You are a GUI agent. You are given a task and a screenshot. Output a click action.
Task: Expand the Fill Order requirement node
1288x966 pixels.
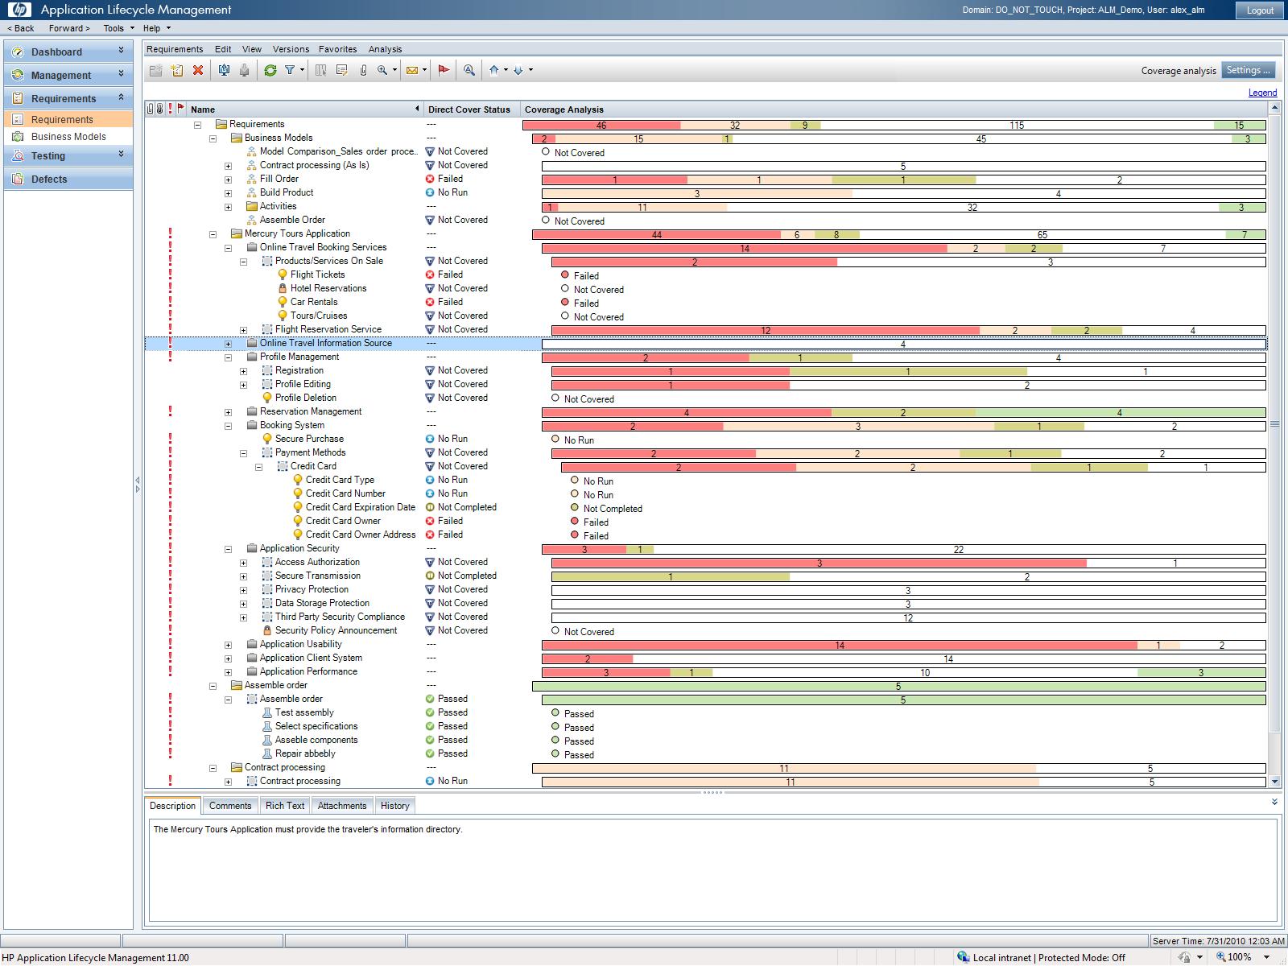coord(228,180)
